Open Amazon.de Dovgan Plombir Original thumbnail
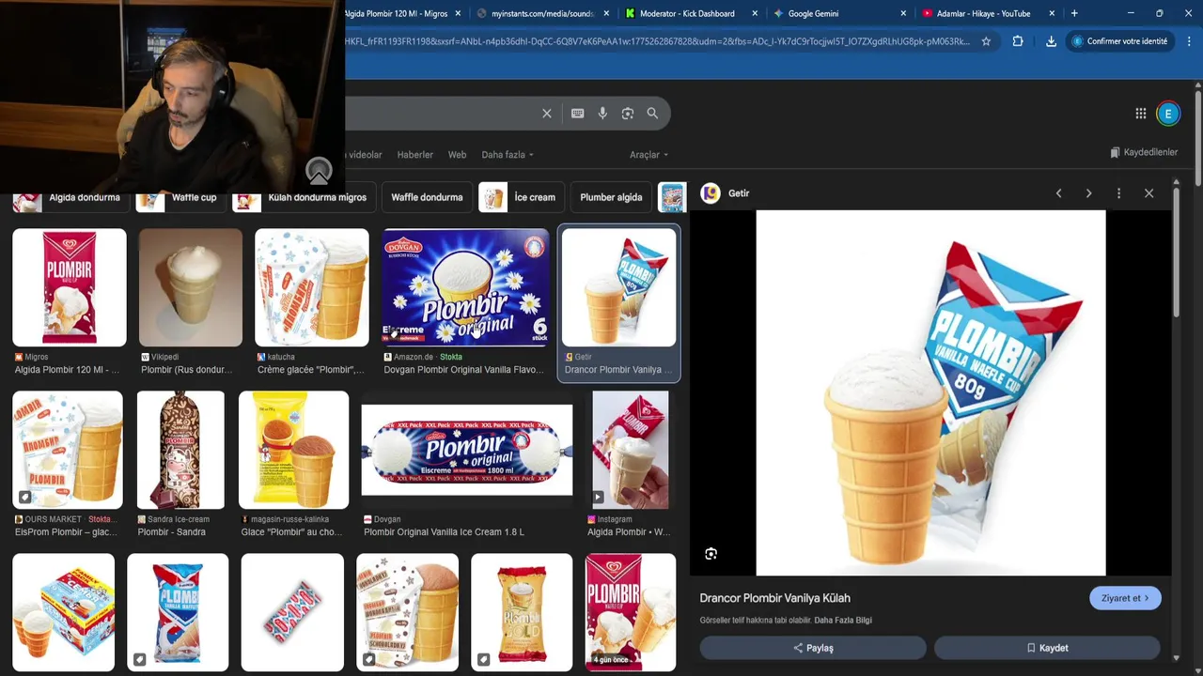The width and height of the screenshot is (1203, 676). (466, 287)
